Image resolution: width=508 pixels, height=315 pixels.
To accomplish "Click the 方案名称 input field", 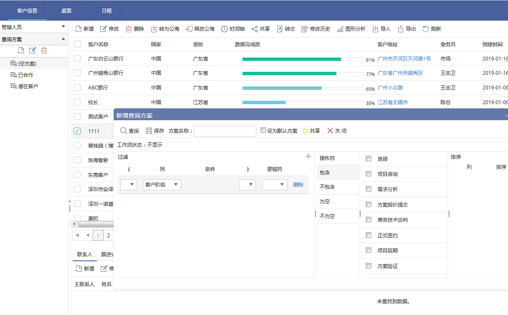I will point(225,131).
